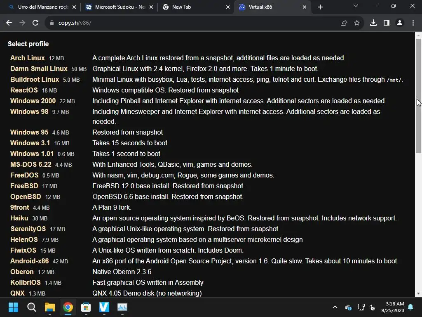The image size is (422, 317).
Task: Click the scrollbar down arrow
Action: point(419,294)
